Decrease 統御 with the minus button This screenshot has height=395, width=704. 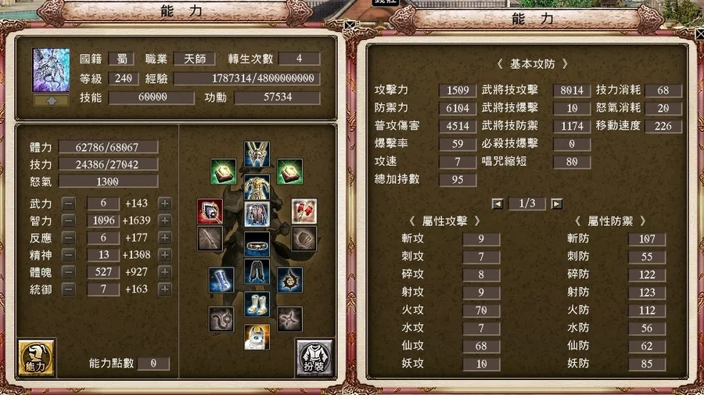coord(68,289)
